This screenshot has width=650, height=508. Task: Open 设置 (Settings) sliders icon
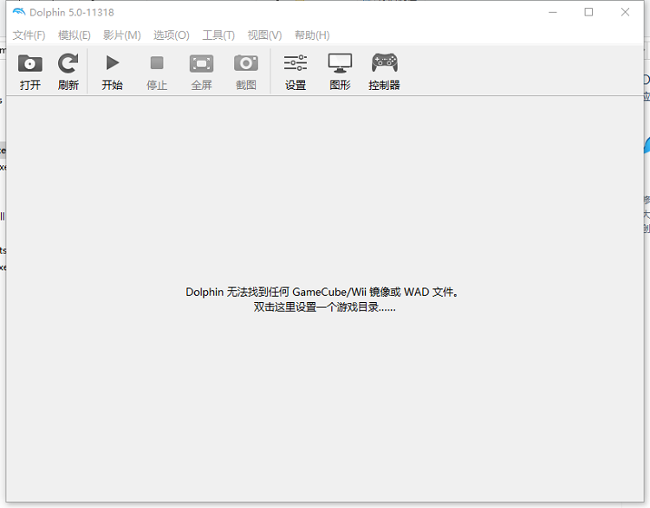pos(296,64)
